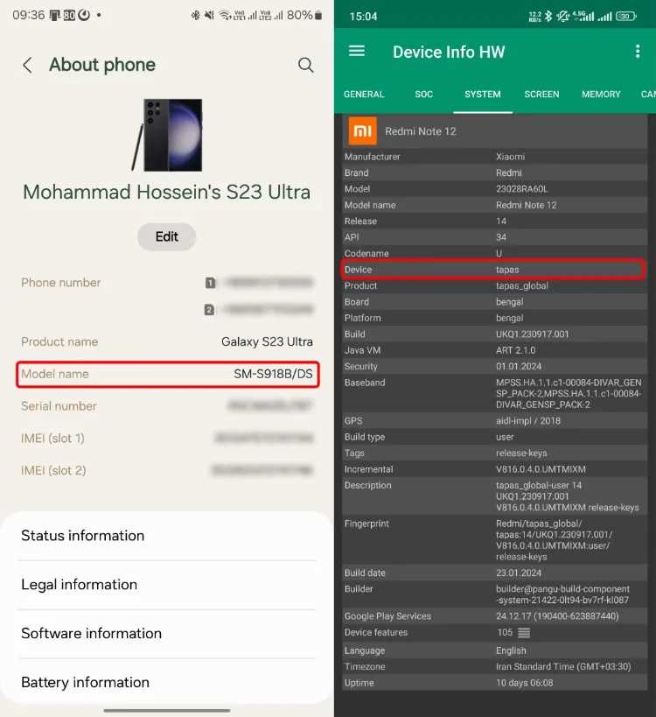Open Battery information
Screen dimensions: 656x717
(x=167, y=683)
